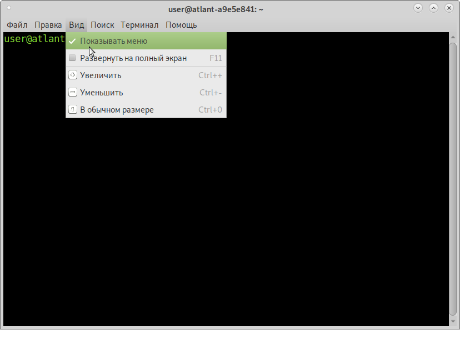Image resolution: width=460 pixels, height=345 pixels.
Task: Open the Терминал dropdown menu
Action: tap(139, 25)
